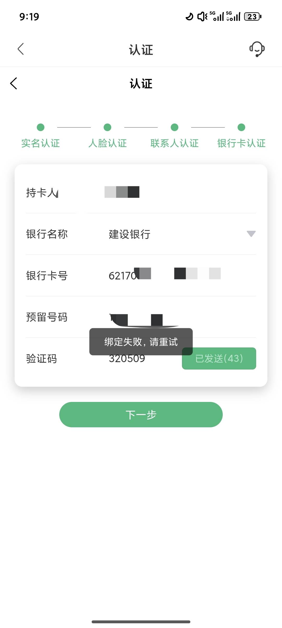Expand the bank name dropdown arrow

(x=251, y=234)
